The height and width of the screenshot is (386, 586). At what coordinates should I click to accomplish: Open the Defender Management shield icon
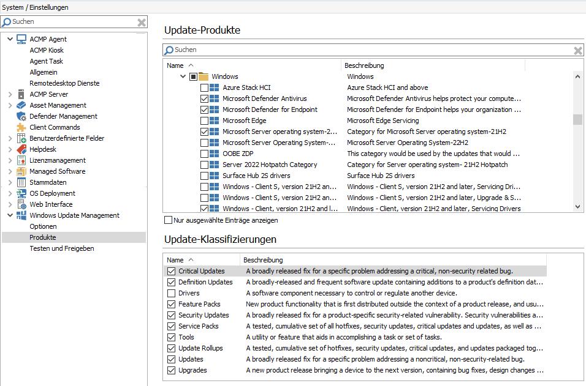(x=20, y=116)
